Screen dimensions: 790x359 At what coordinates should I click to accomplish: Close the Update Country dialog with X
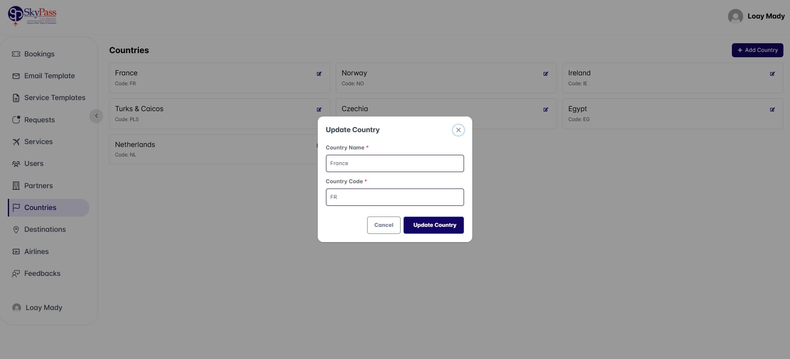[x=458, y=130]
